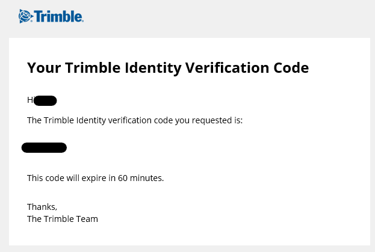Image resolution: width=375 pixels, height=252 pixels.
Task: Click the "60 minutes" text
Action: 140,178
